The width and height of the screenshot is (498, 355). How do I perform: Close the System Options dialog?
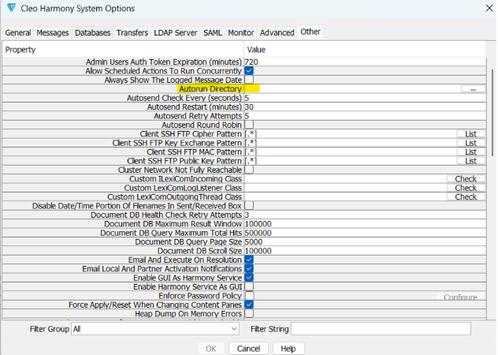(489, 8)
